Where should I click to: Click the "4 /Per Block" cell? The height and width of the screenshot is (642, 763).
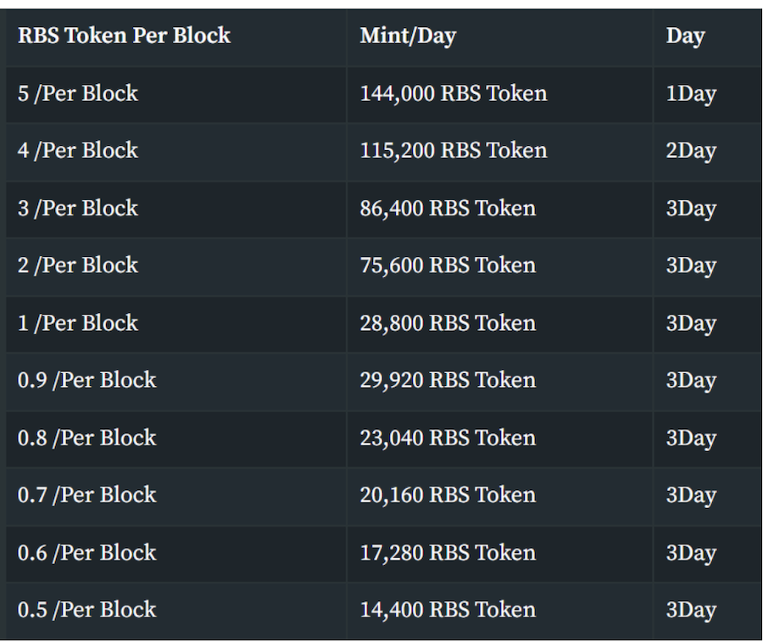pos(78,151)
